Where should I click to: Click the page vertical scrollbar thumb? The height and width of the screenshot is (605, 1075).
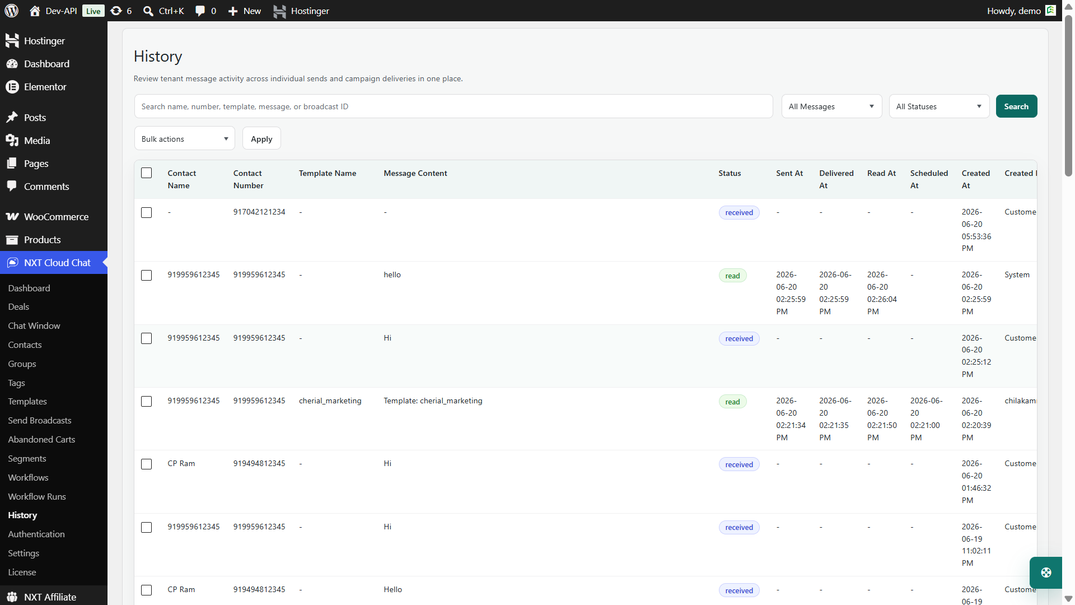coord(1068,95)
